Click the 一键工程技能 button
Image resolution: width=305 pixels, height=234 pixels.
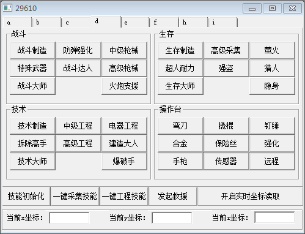124,196
